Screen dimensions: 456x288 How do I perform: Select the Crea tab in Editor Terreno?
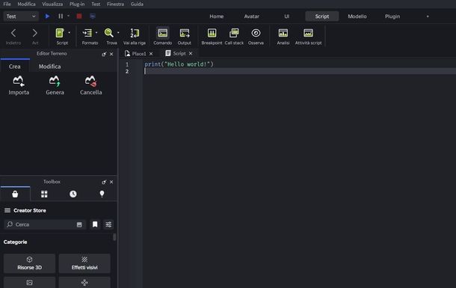point(14,67)
